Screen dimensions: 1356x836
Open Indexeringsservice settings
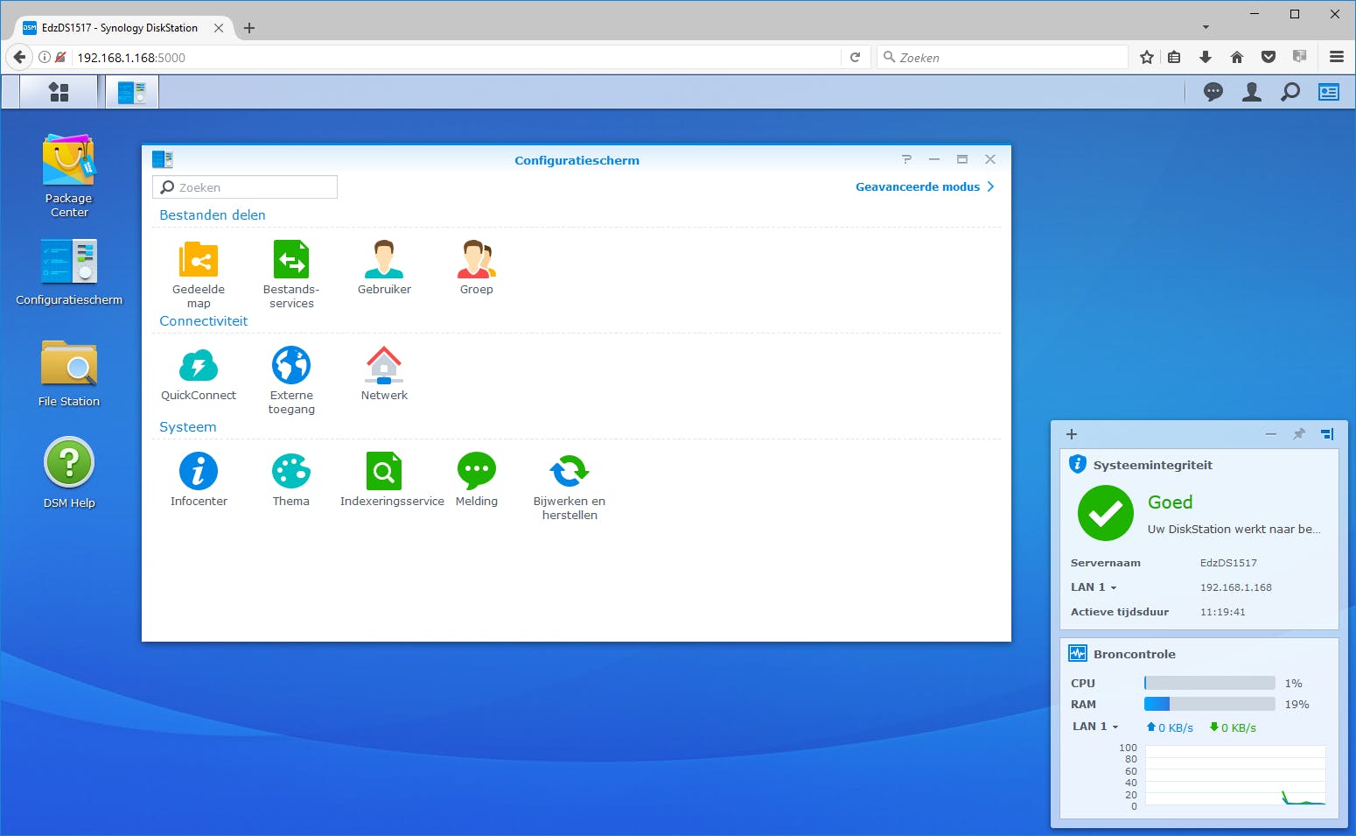392,480
